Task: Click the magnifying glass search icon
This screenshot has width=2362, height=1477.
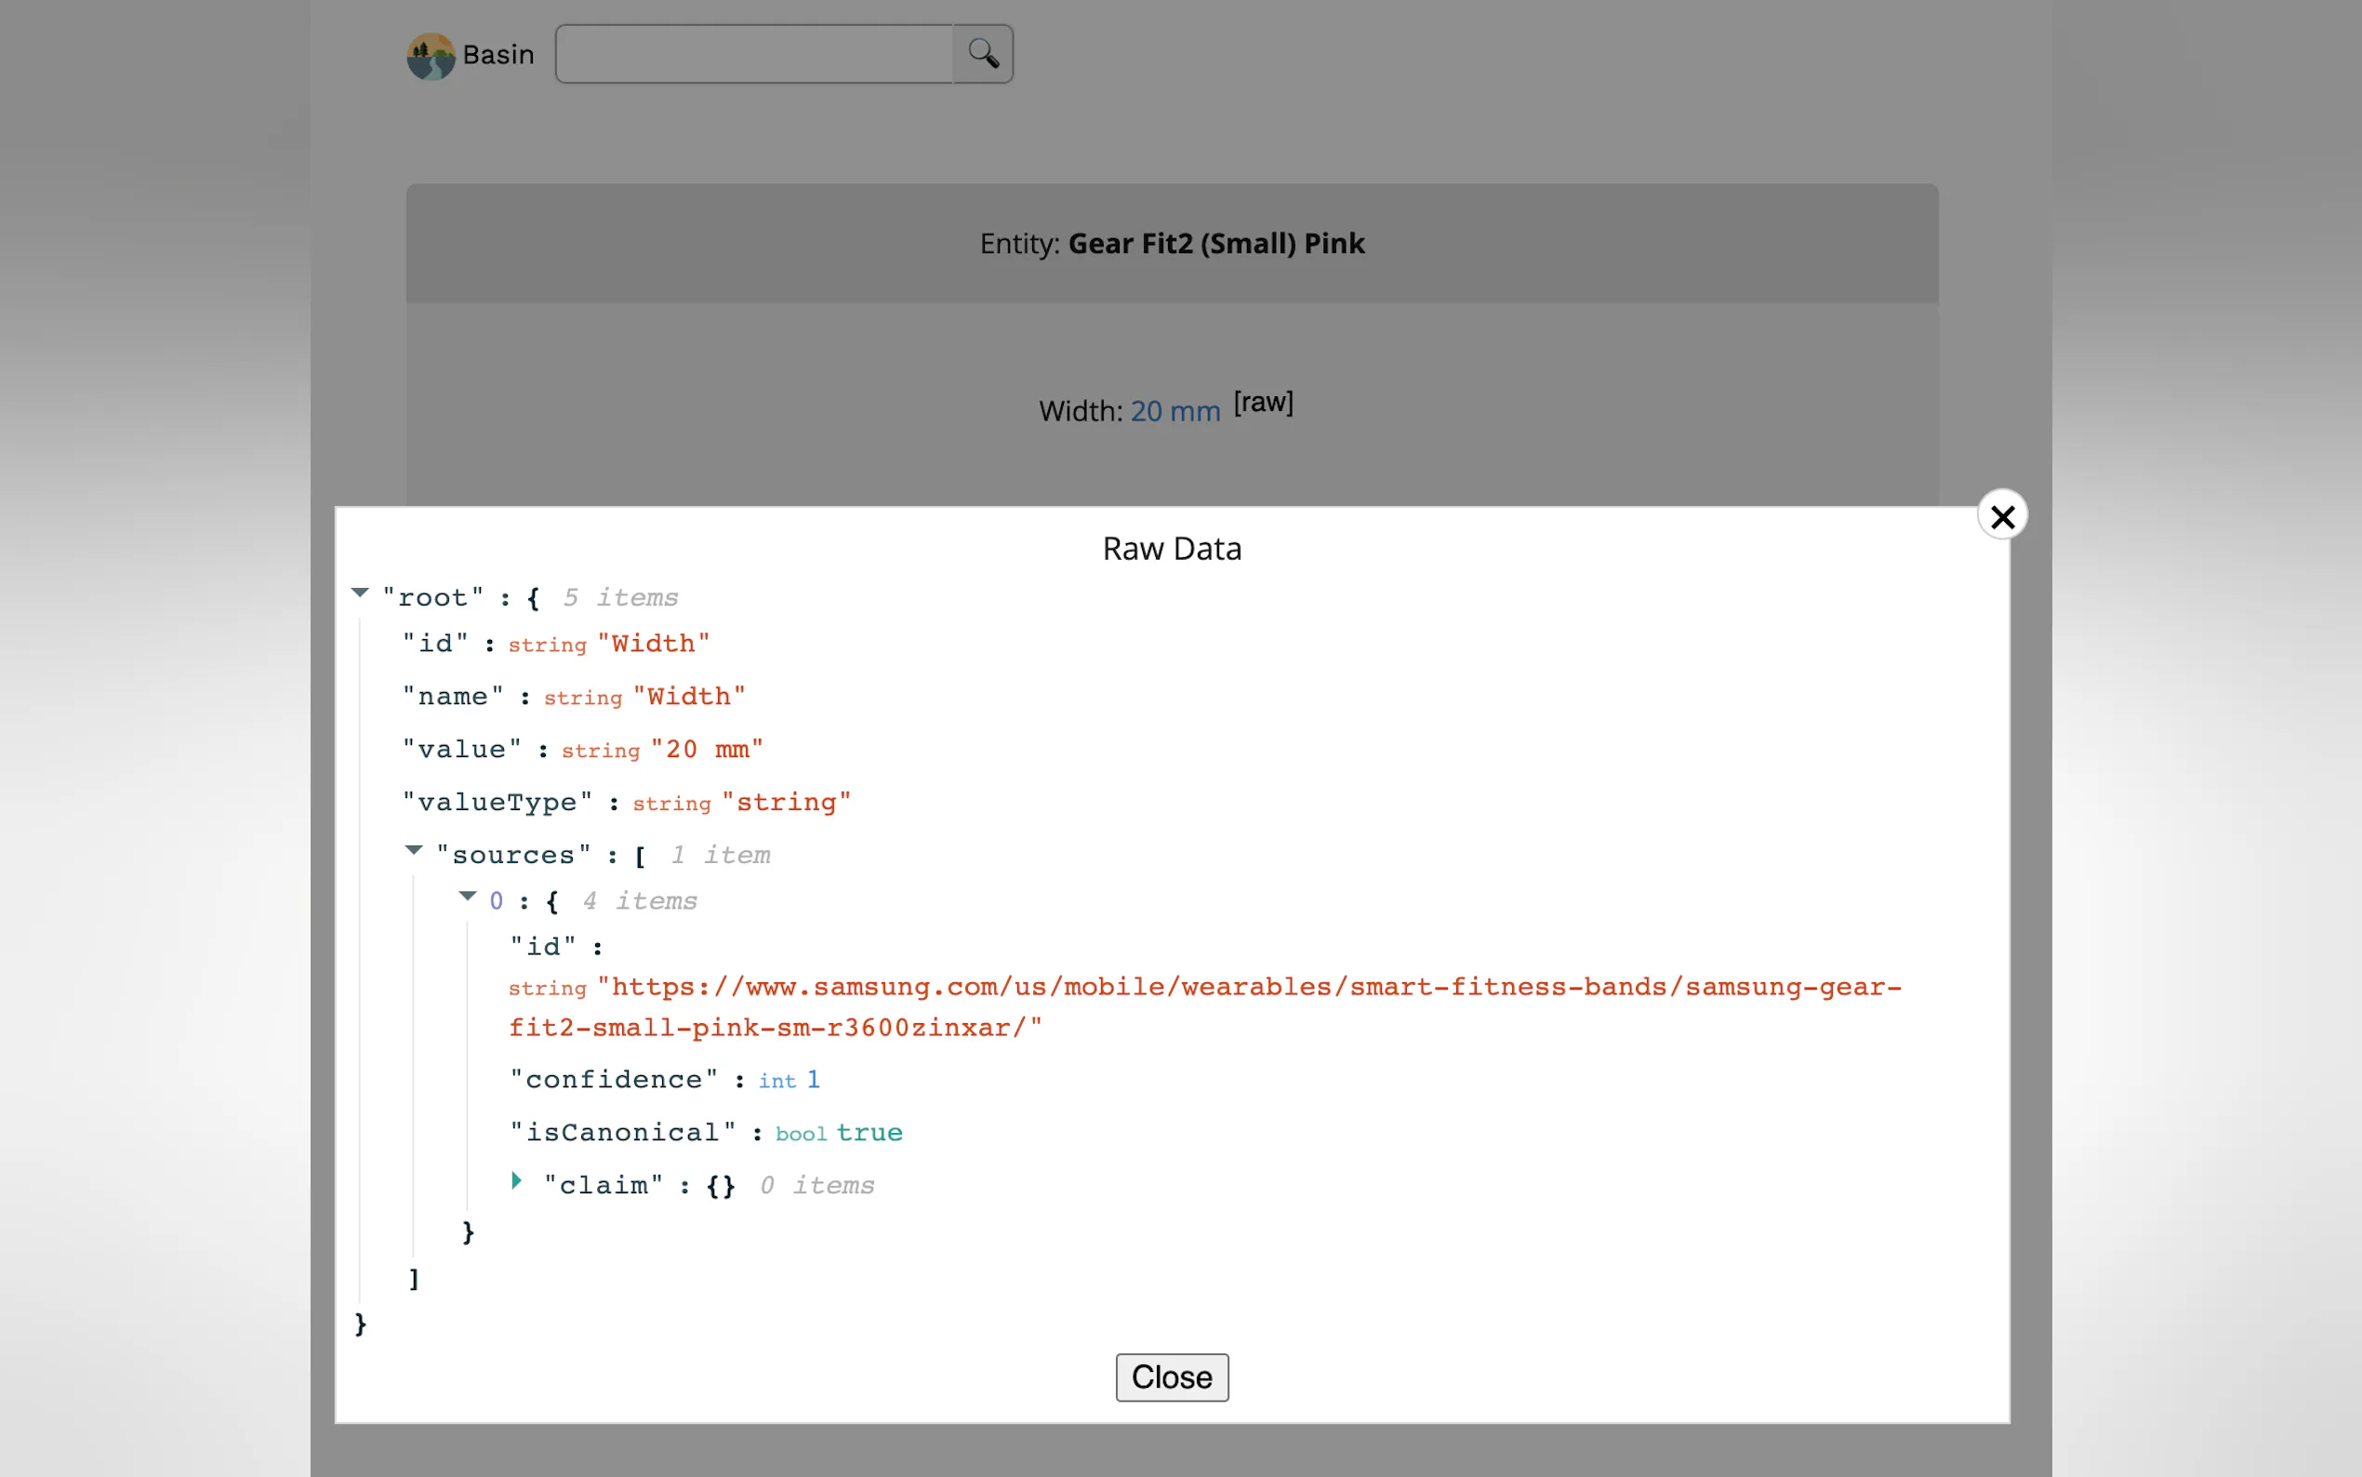Action: click(x=982, y=54)
